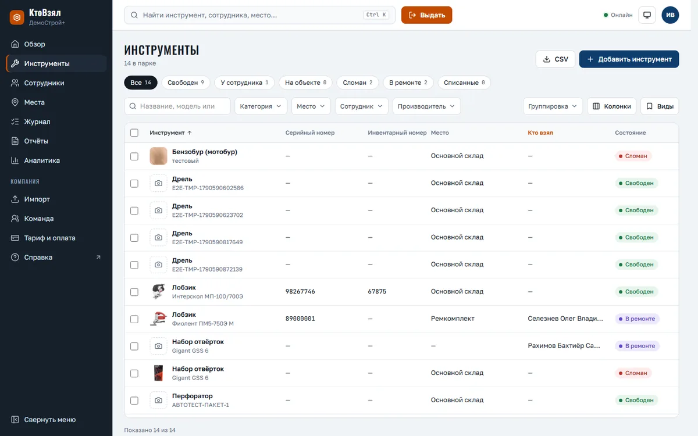698x436 pixels.
Task: Open Сотрудники section in sidebar
Action: (x=56, y=83)
